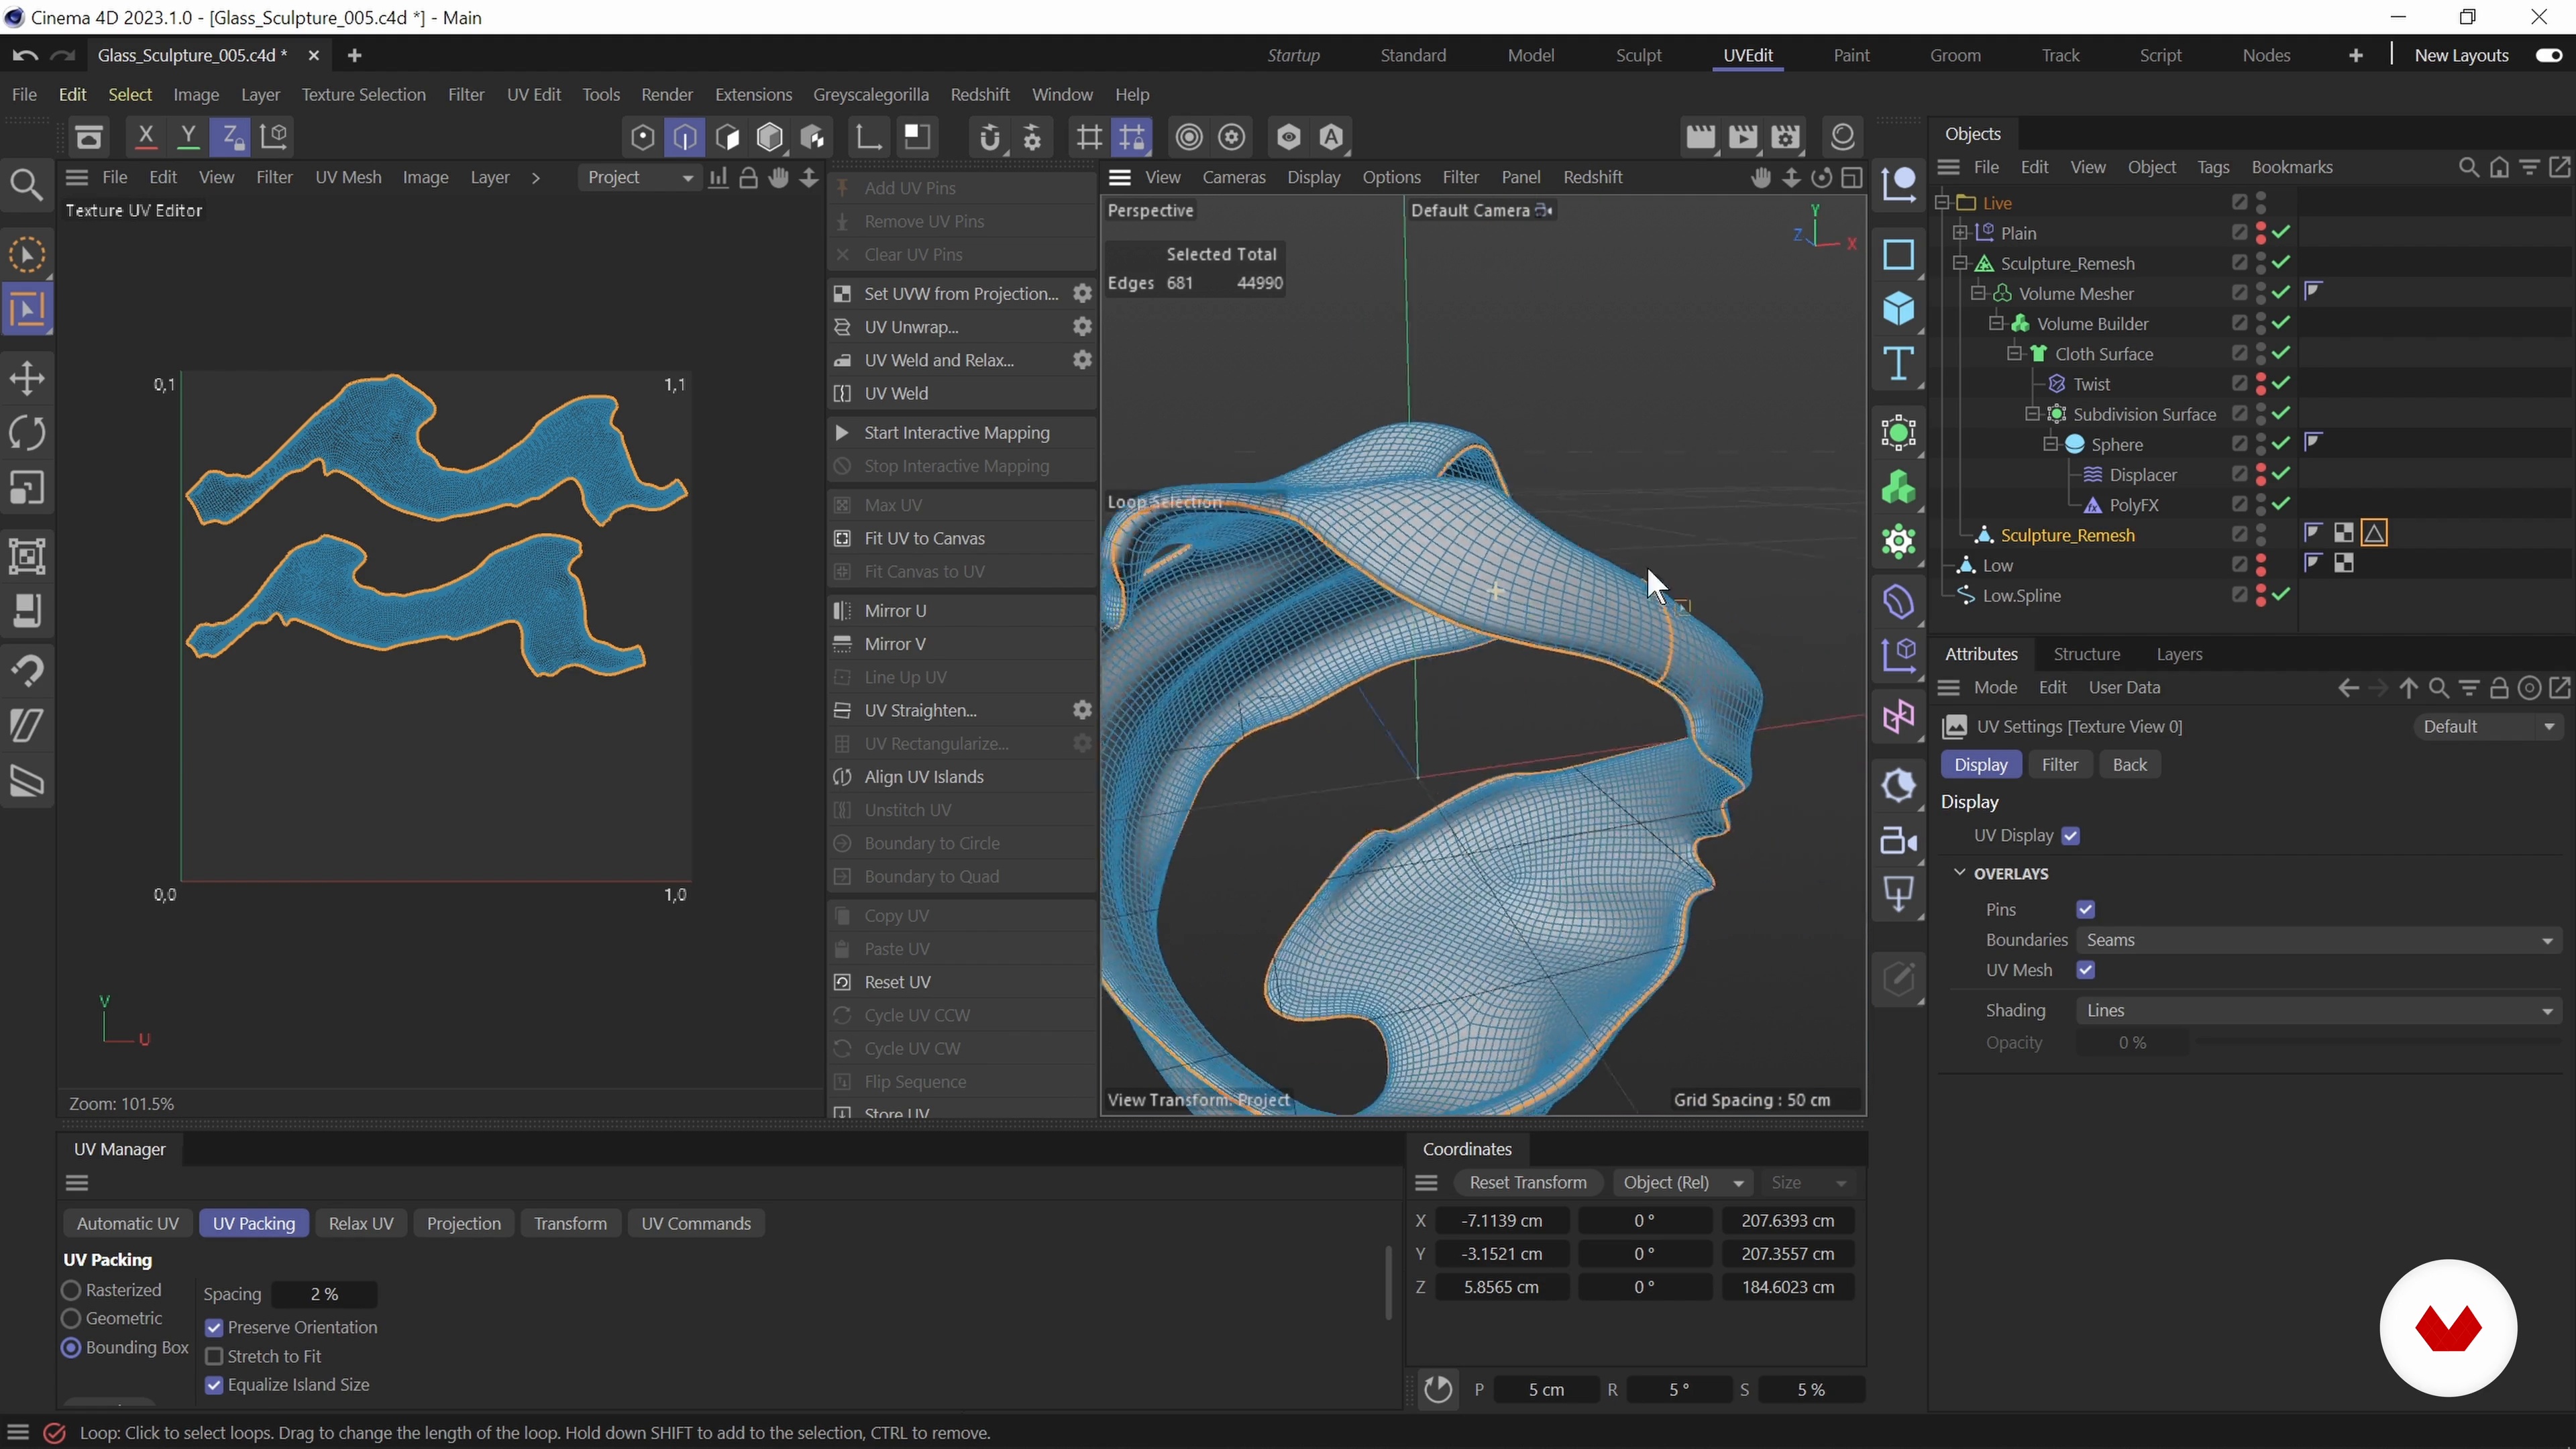Image resolution: width=2576 pixels, height=1449 pixels.
Task: Open the Relax UV tab
Action: click(x=360, y=1223)
